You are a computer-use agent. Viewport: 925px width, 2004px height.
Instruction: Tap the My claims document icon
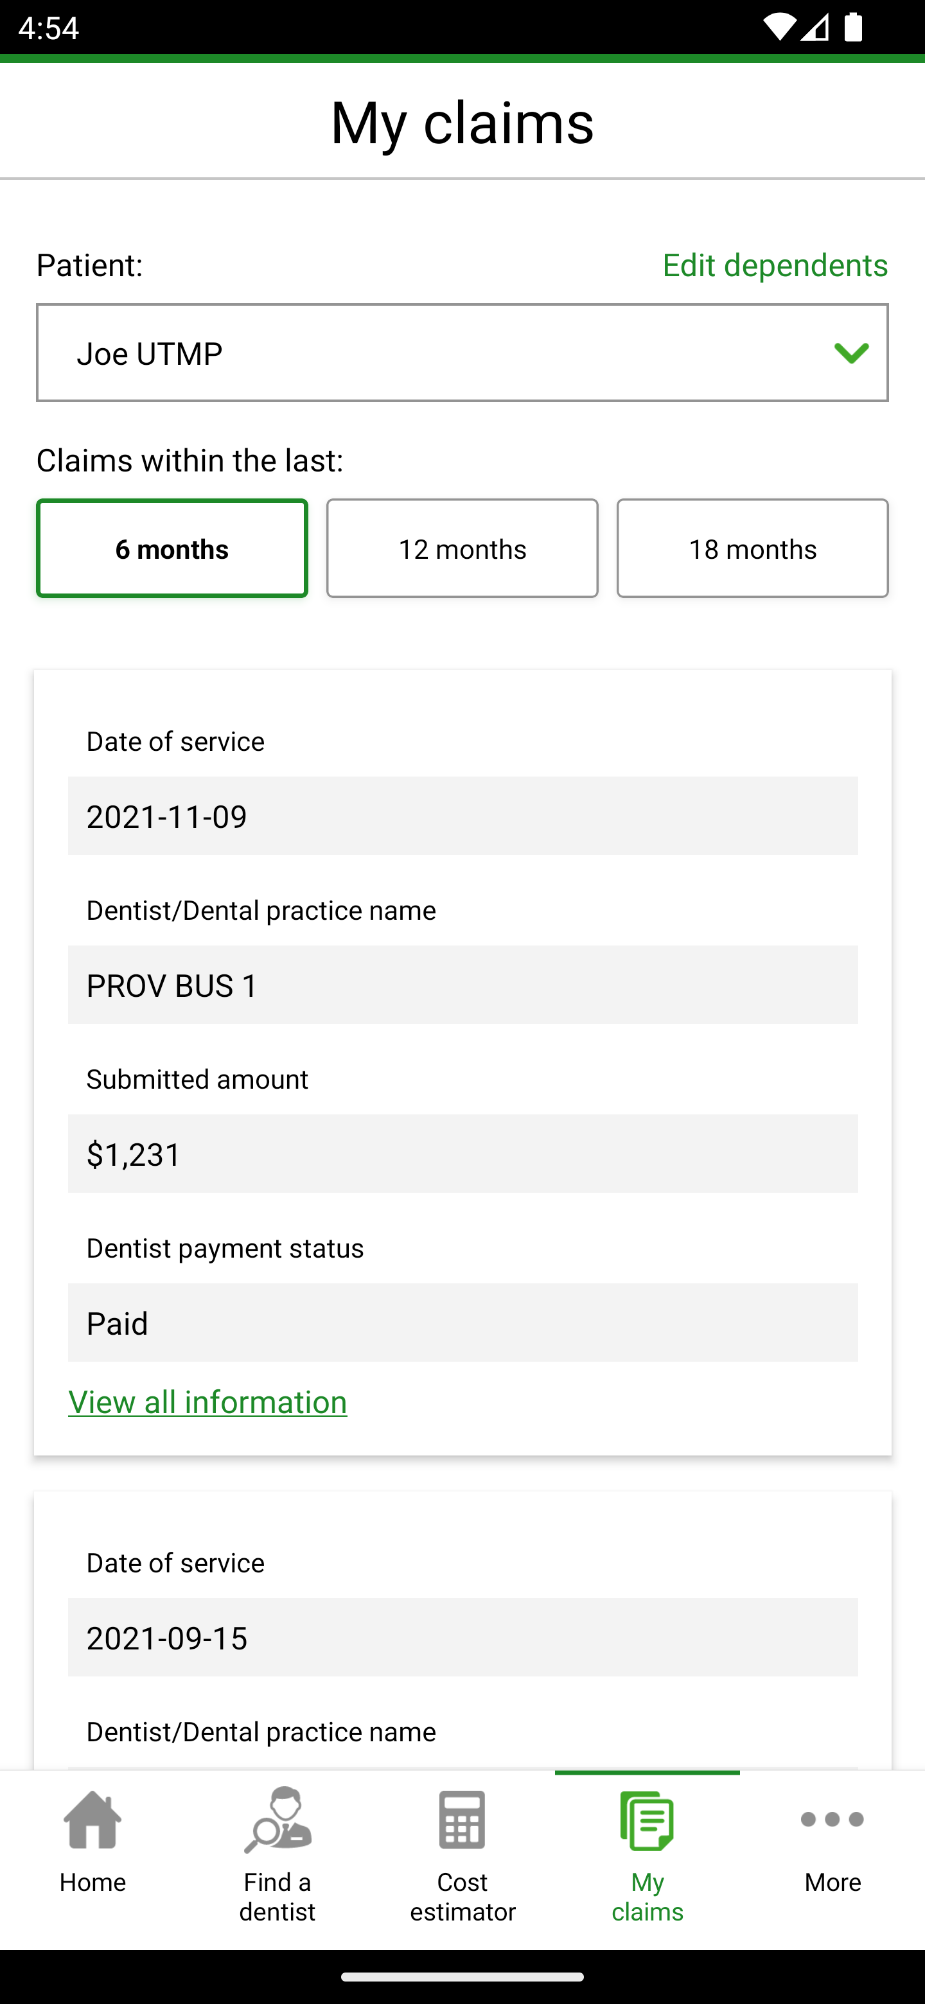tap(646, 1820)
